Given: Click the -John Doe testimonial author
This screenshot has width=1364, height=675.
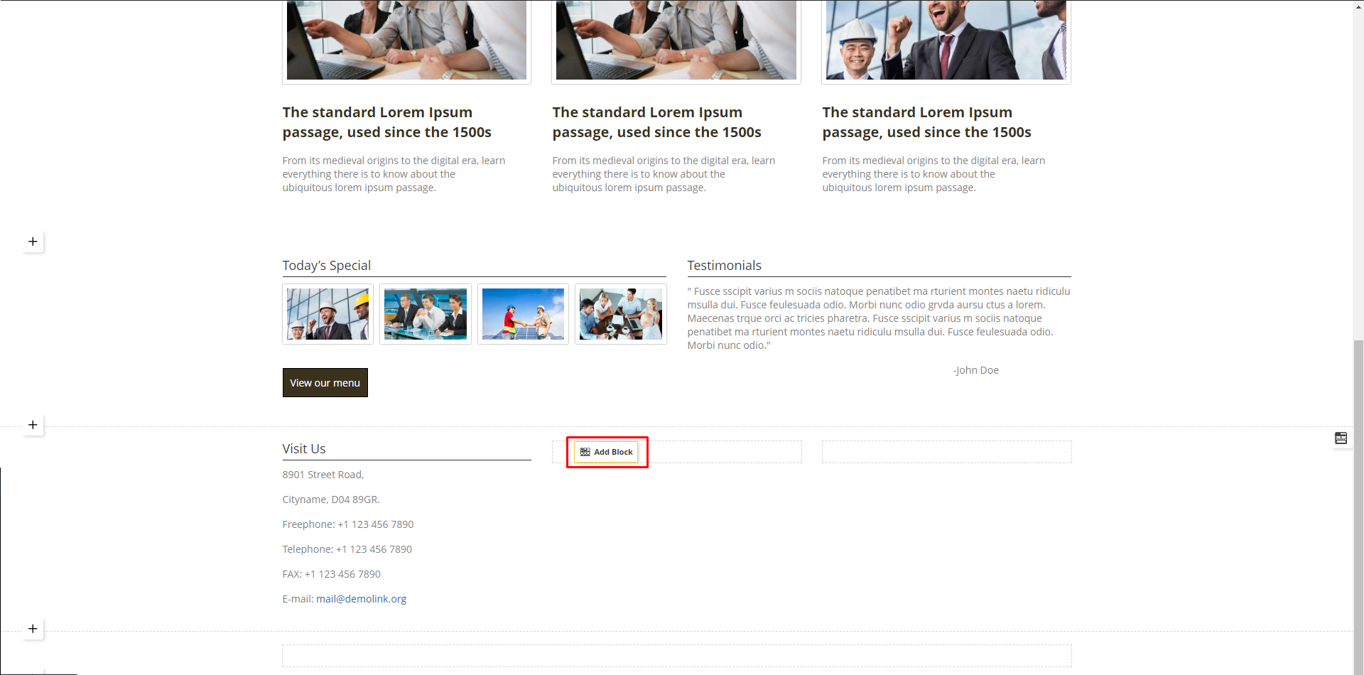Looking at the screenshot, I should pyautogui.click(x=976, y=370).
